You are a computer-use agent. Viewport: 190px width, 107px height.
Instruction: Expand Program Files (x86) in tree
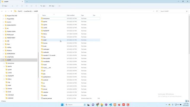[x=3, y=16]
